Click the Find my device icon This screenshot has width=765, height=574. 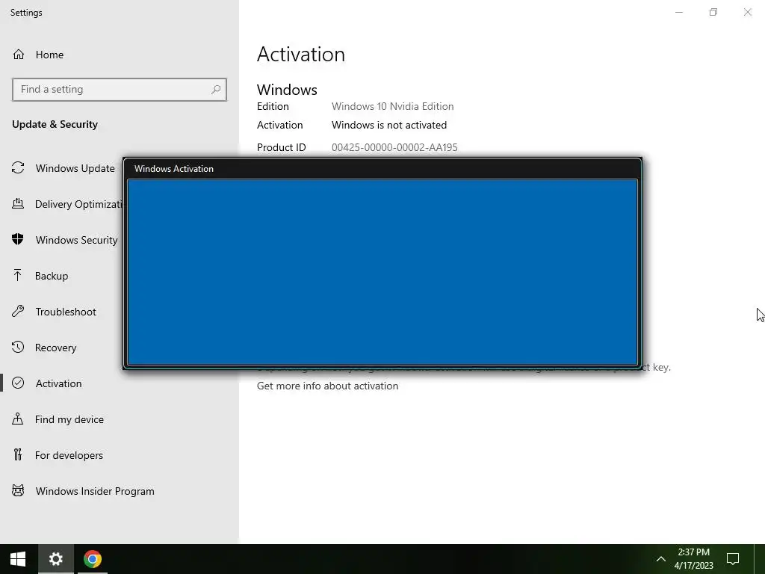pyautogui.click(x=18, y=419)
